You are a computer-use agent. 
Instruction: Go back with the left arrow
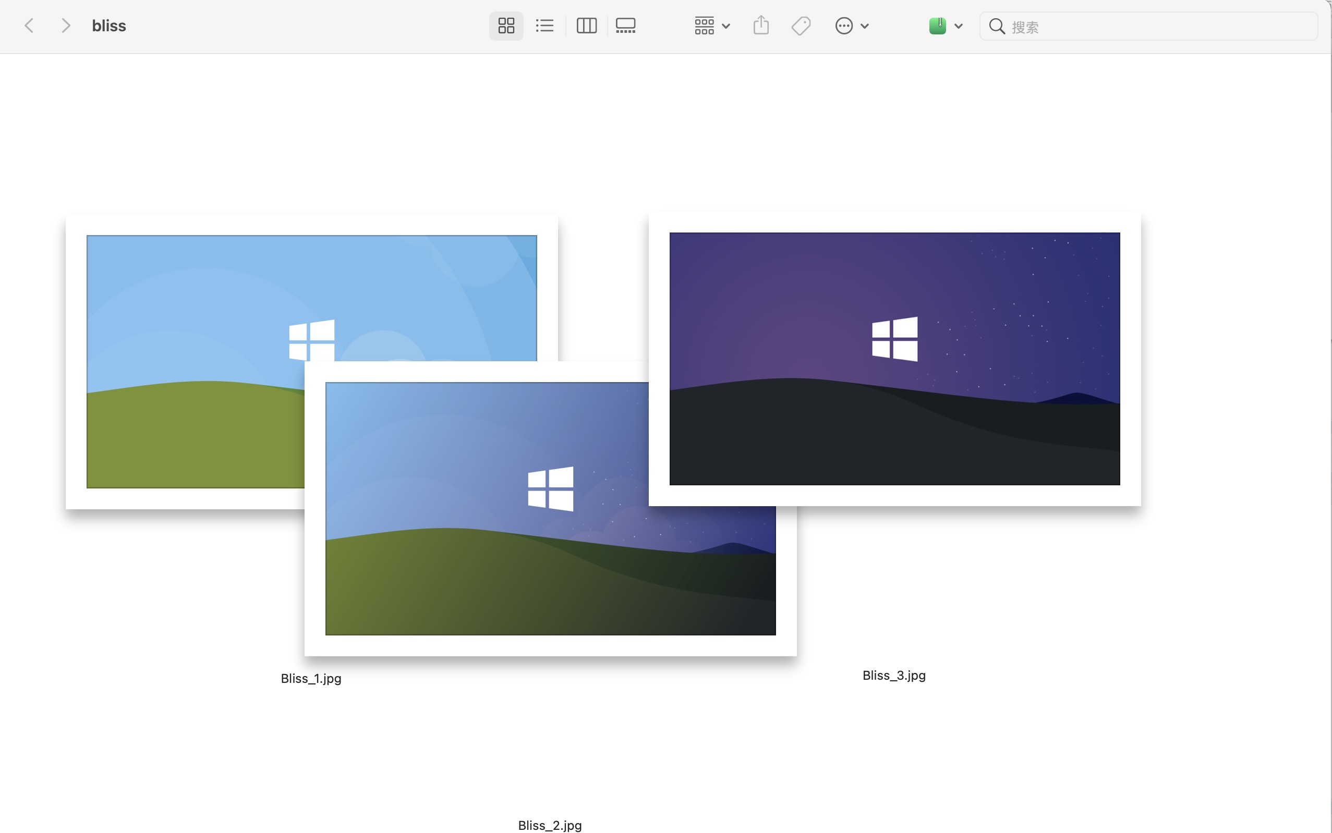[x=30, y=26]
